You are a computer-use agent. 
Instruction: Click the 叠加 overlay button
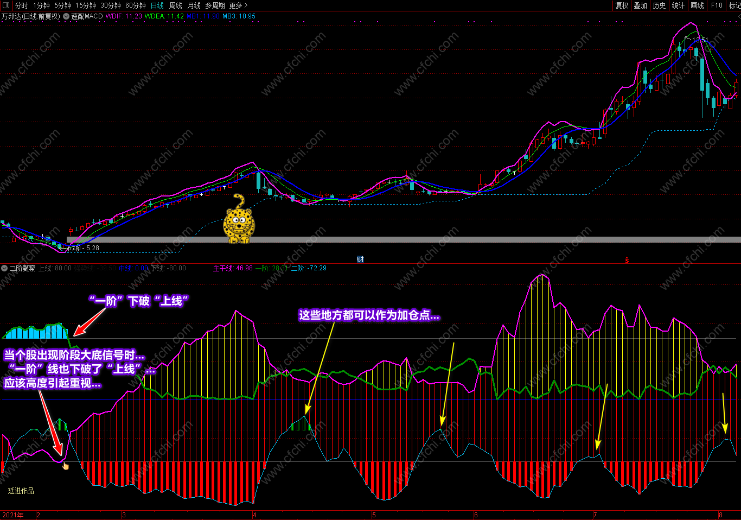pyautogui.click(x=641, y=5)
